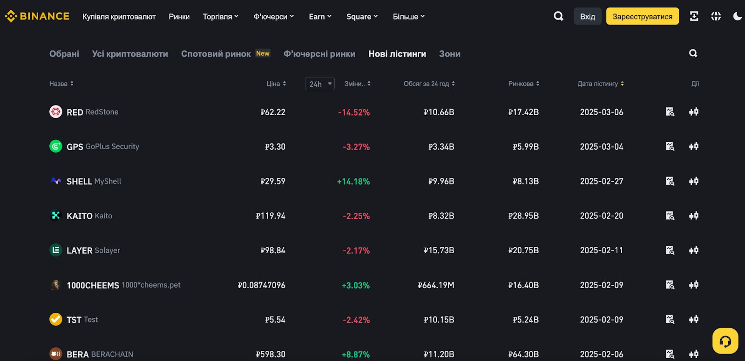
Task: Open Купівля криптовалют menu item
Action: point(119,17)
